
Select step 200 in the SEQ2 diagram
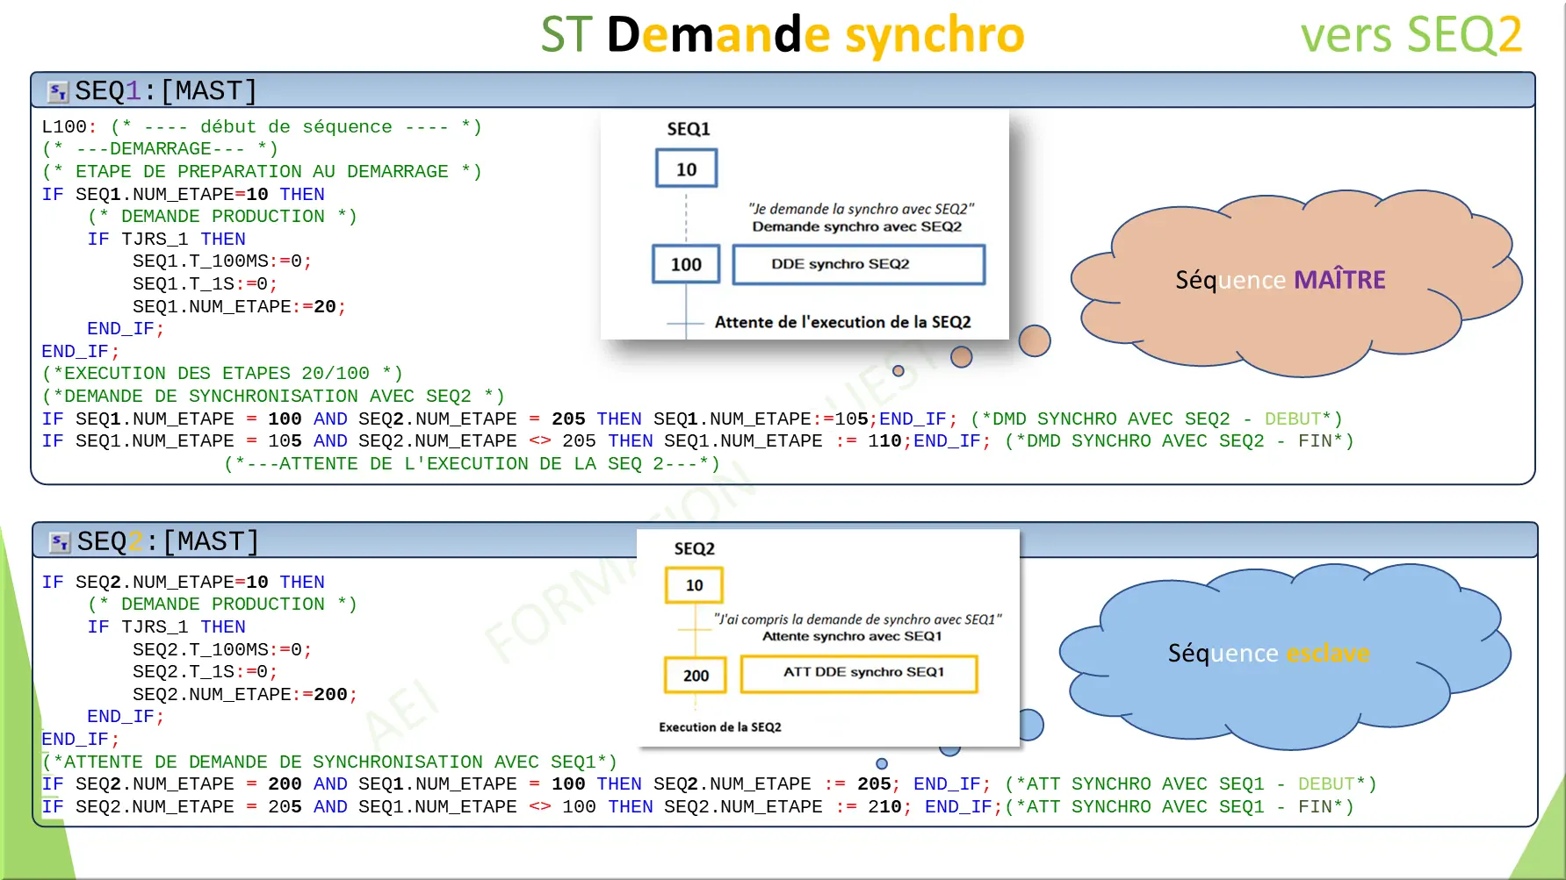tap(695, 675)
